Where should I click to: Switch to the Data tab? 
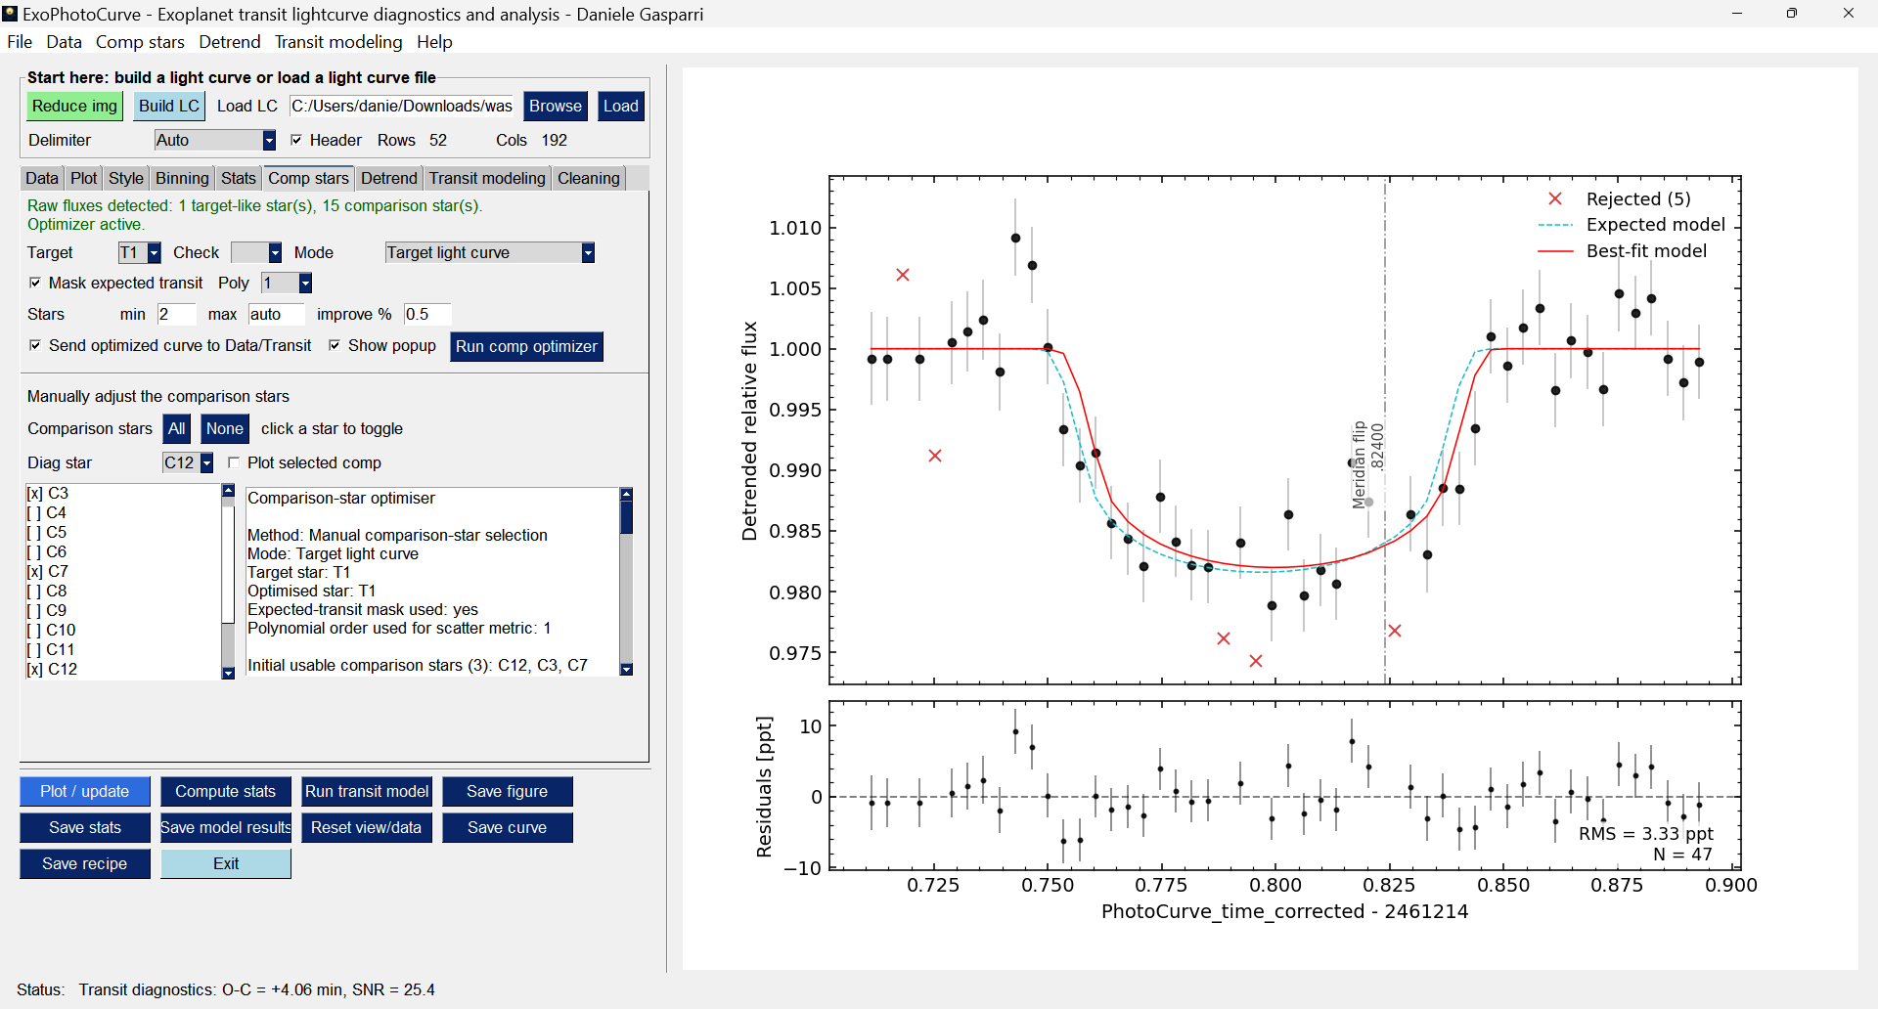coord(42,178)
